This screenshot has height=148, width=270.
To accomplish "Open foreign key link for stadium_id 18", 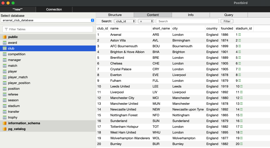I will [x=241, y=132].
